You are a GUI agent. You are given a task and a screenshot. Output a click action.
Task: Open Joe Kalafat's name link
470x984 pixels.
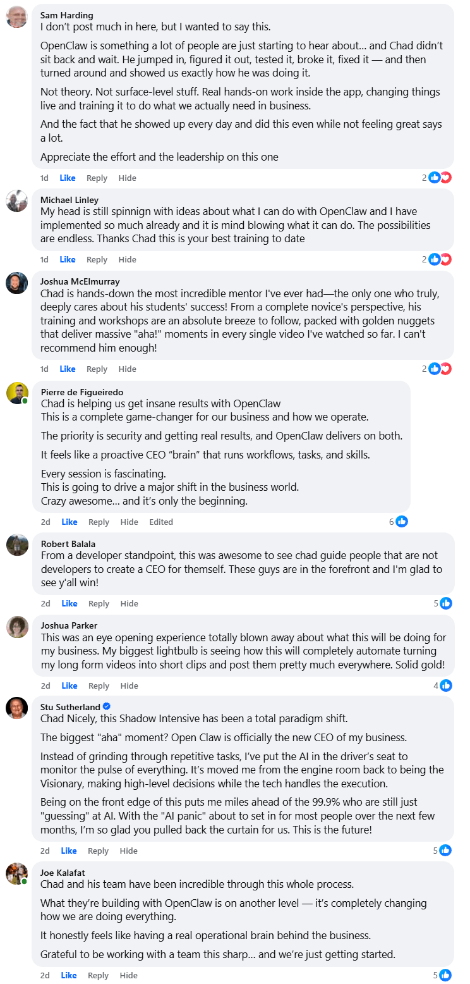[62, 872]
